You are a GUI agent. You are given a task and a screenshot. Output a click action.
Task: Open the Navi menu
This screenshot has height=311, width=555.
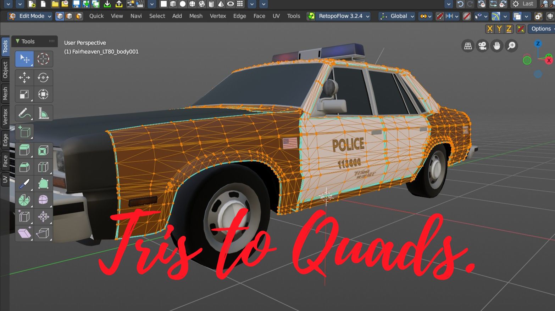pyautogui.click(x=136, y=16)
